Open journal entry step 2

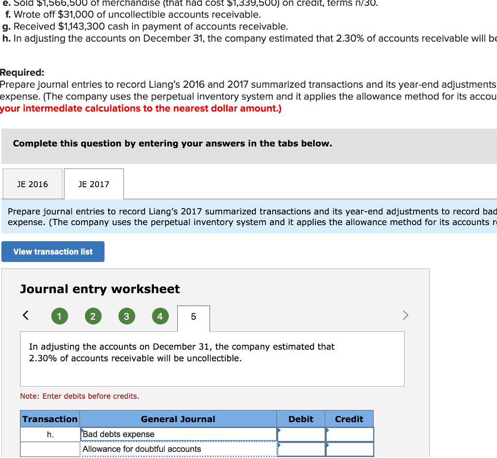[93, 316]
